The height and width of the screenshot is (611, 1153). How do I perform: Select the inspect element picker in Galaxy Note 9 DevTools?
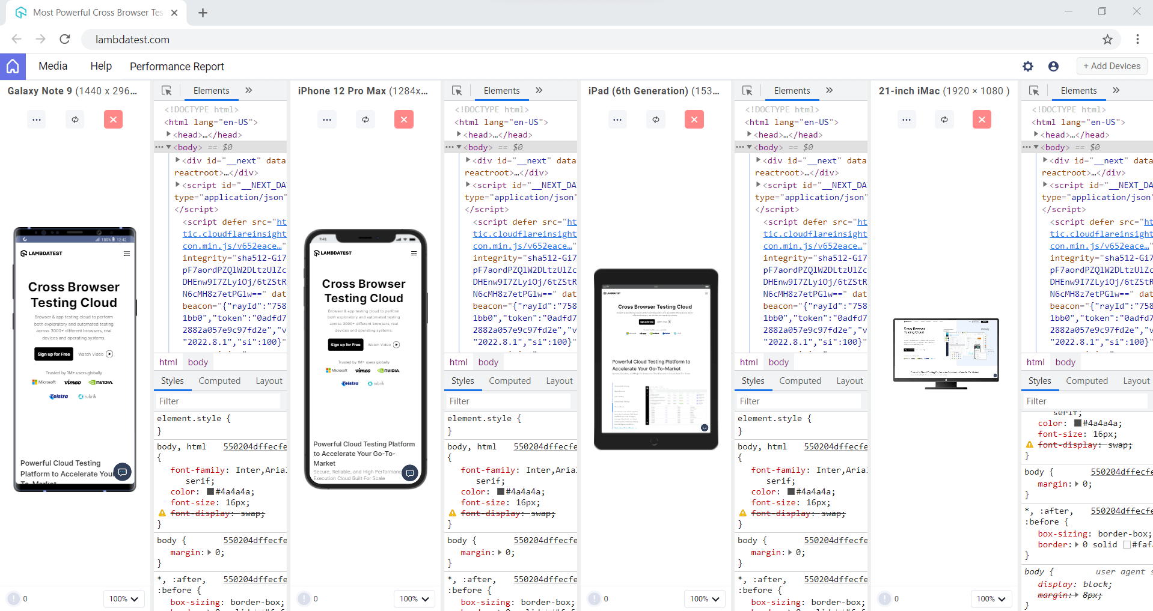coord(167,90)
